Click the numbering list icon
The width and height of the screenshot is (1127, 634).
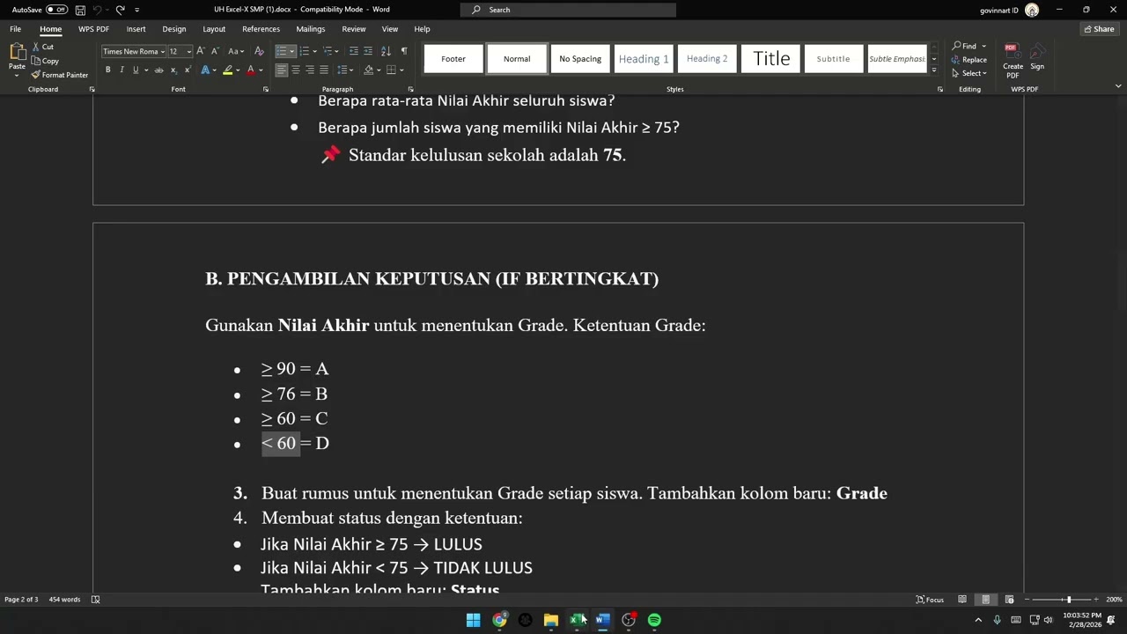305,51
